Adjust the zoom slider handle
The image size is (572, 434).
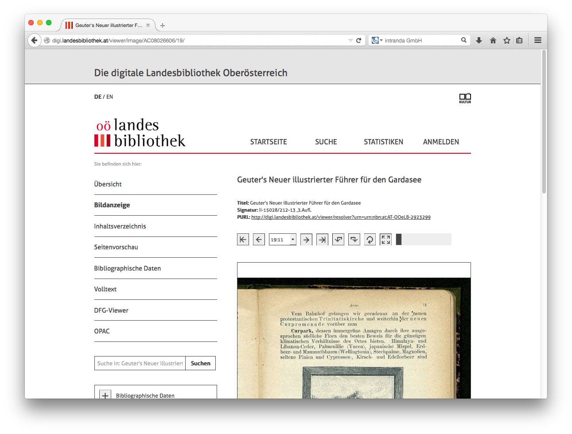[x=399, y=240]
